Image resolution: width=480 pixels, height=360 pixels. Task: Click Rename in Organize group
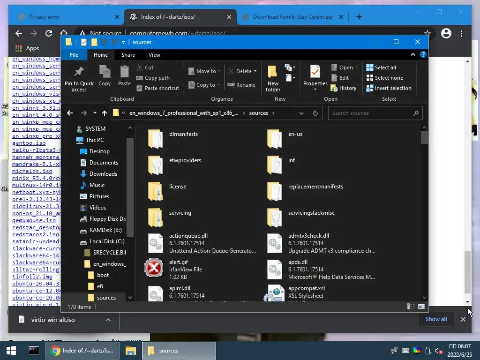[241, 85]
